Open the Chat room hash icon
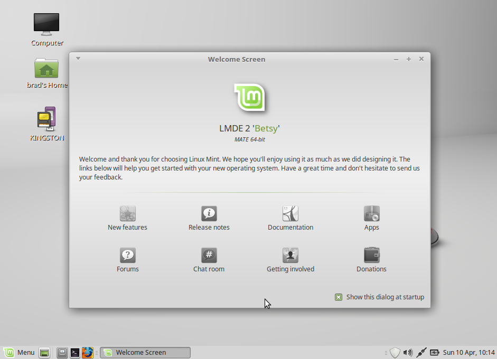 pos(209,255)
